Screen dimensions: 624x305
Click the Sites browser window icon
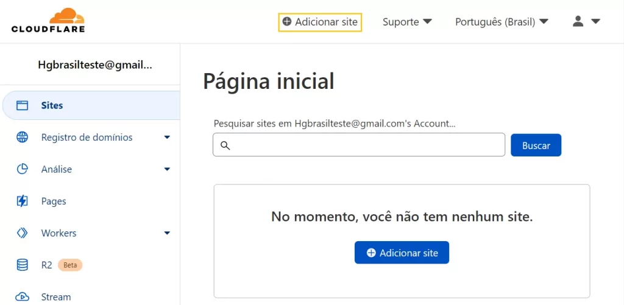coord(23,105)
